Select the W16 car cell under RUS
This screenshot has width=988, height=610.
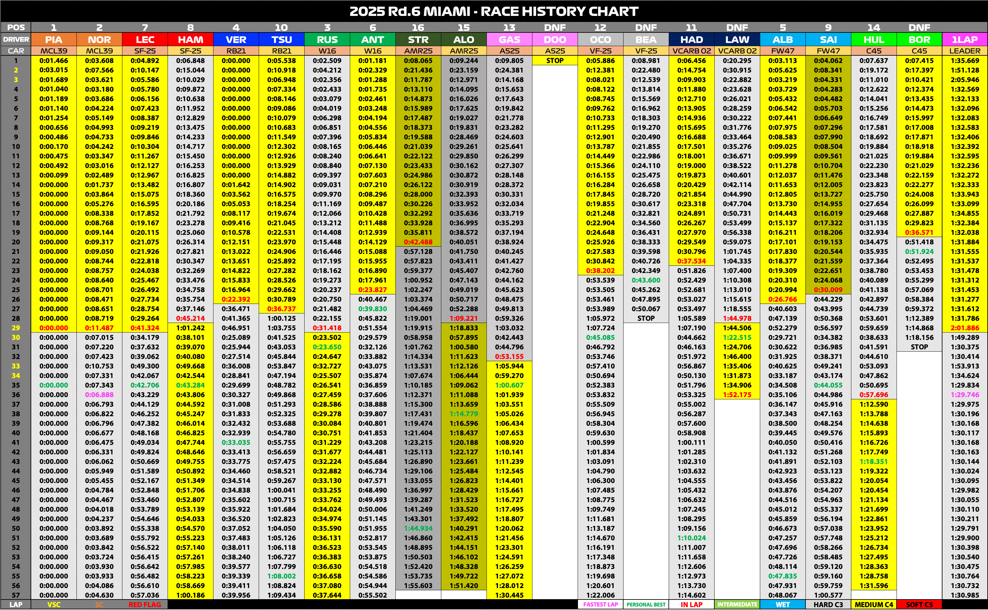tap(327, 51)
